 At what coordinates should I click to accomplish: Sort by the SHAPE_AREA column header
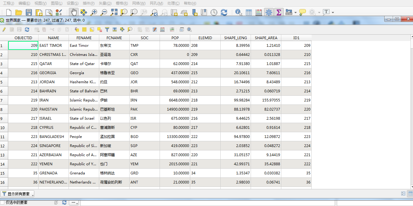tap(266, 38)
